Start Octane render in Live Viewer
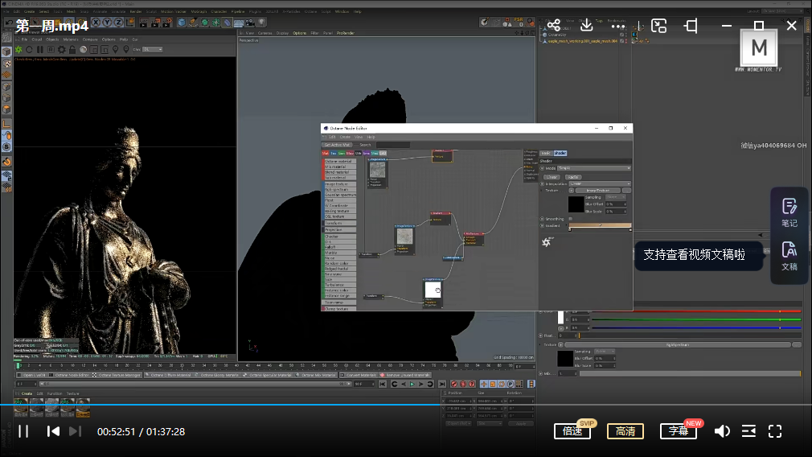 [x=18, y=50]
